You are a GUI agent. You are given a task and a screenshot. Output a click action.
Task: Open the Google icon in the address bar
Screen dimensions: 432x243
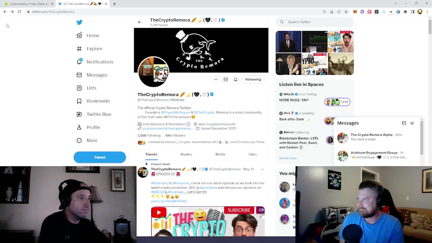tap(324, 12)
